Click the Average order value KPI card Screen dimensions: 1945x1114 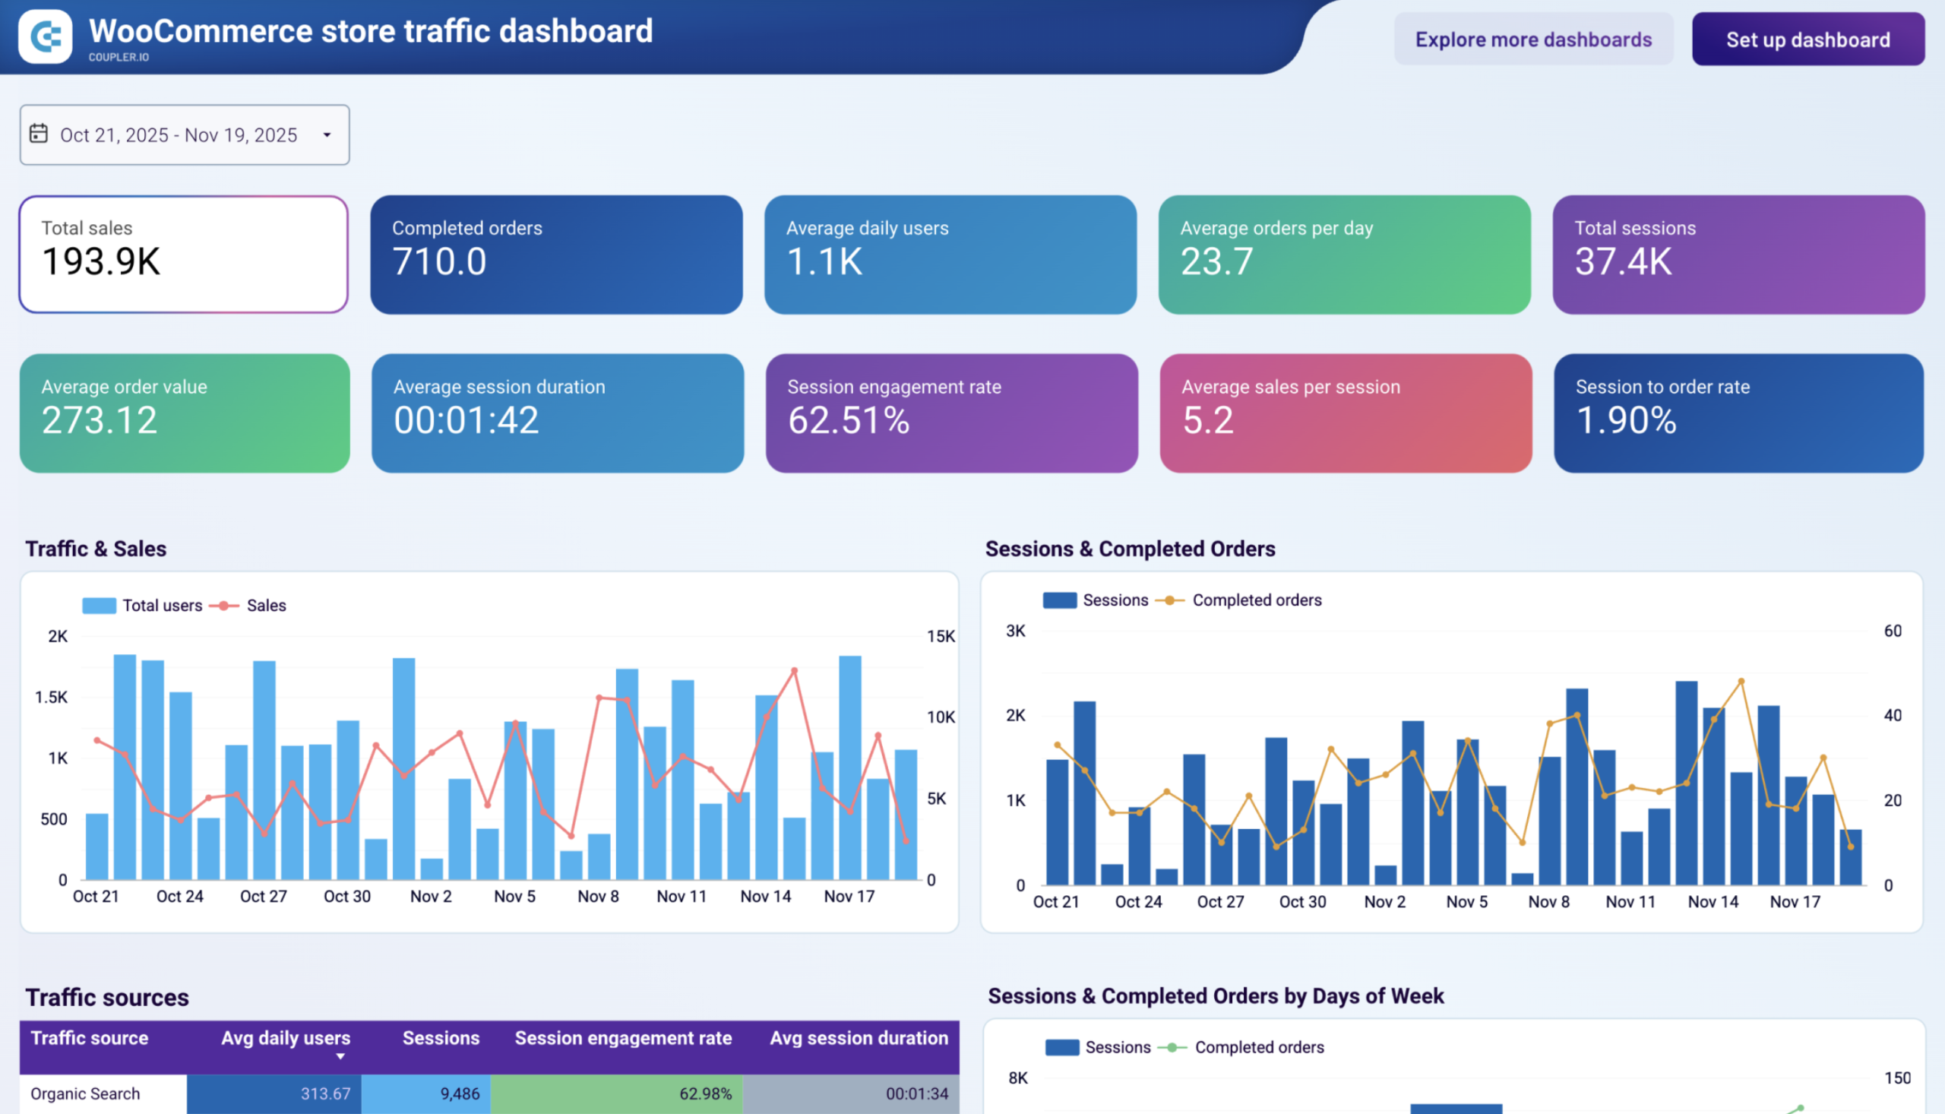click(184, 413)
